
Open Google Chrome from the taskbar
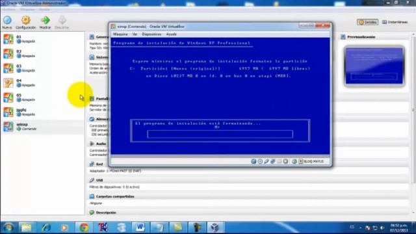click(x=84, y=227)
